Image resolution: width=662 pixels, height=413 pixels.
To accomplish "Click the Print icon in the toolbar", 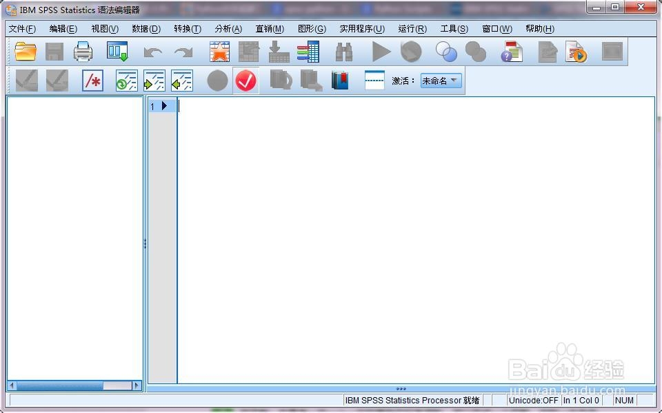I will point(83,52).
